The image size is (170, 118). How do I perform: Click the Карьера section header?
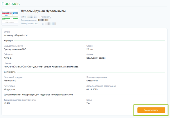8,41
